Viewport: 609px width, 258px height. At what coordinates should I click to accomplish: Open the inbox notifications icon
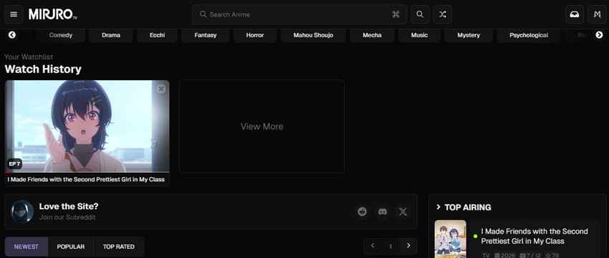575,14
